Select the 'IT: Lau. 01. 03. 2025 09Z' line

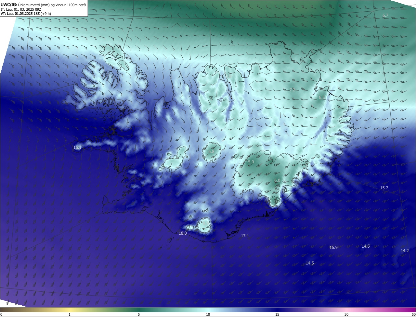21,9
